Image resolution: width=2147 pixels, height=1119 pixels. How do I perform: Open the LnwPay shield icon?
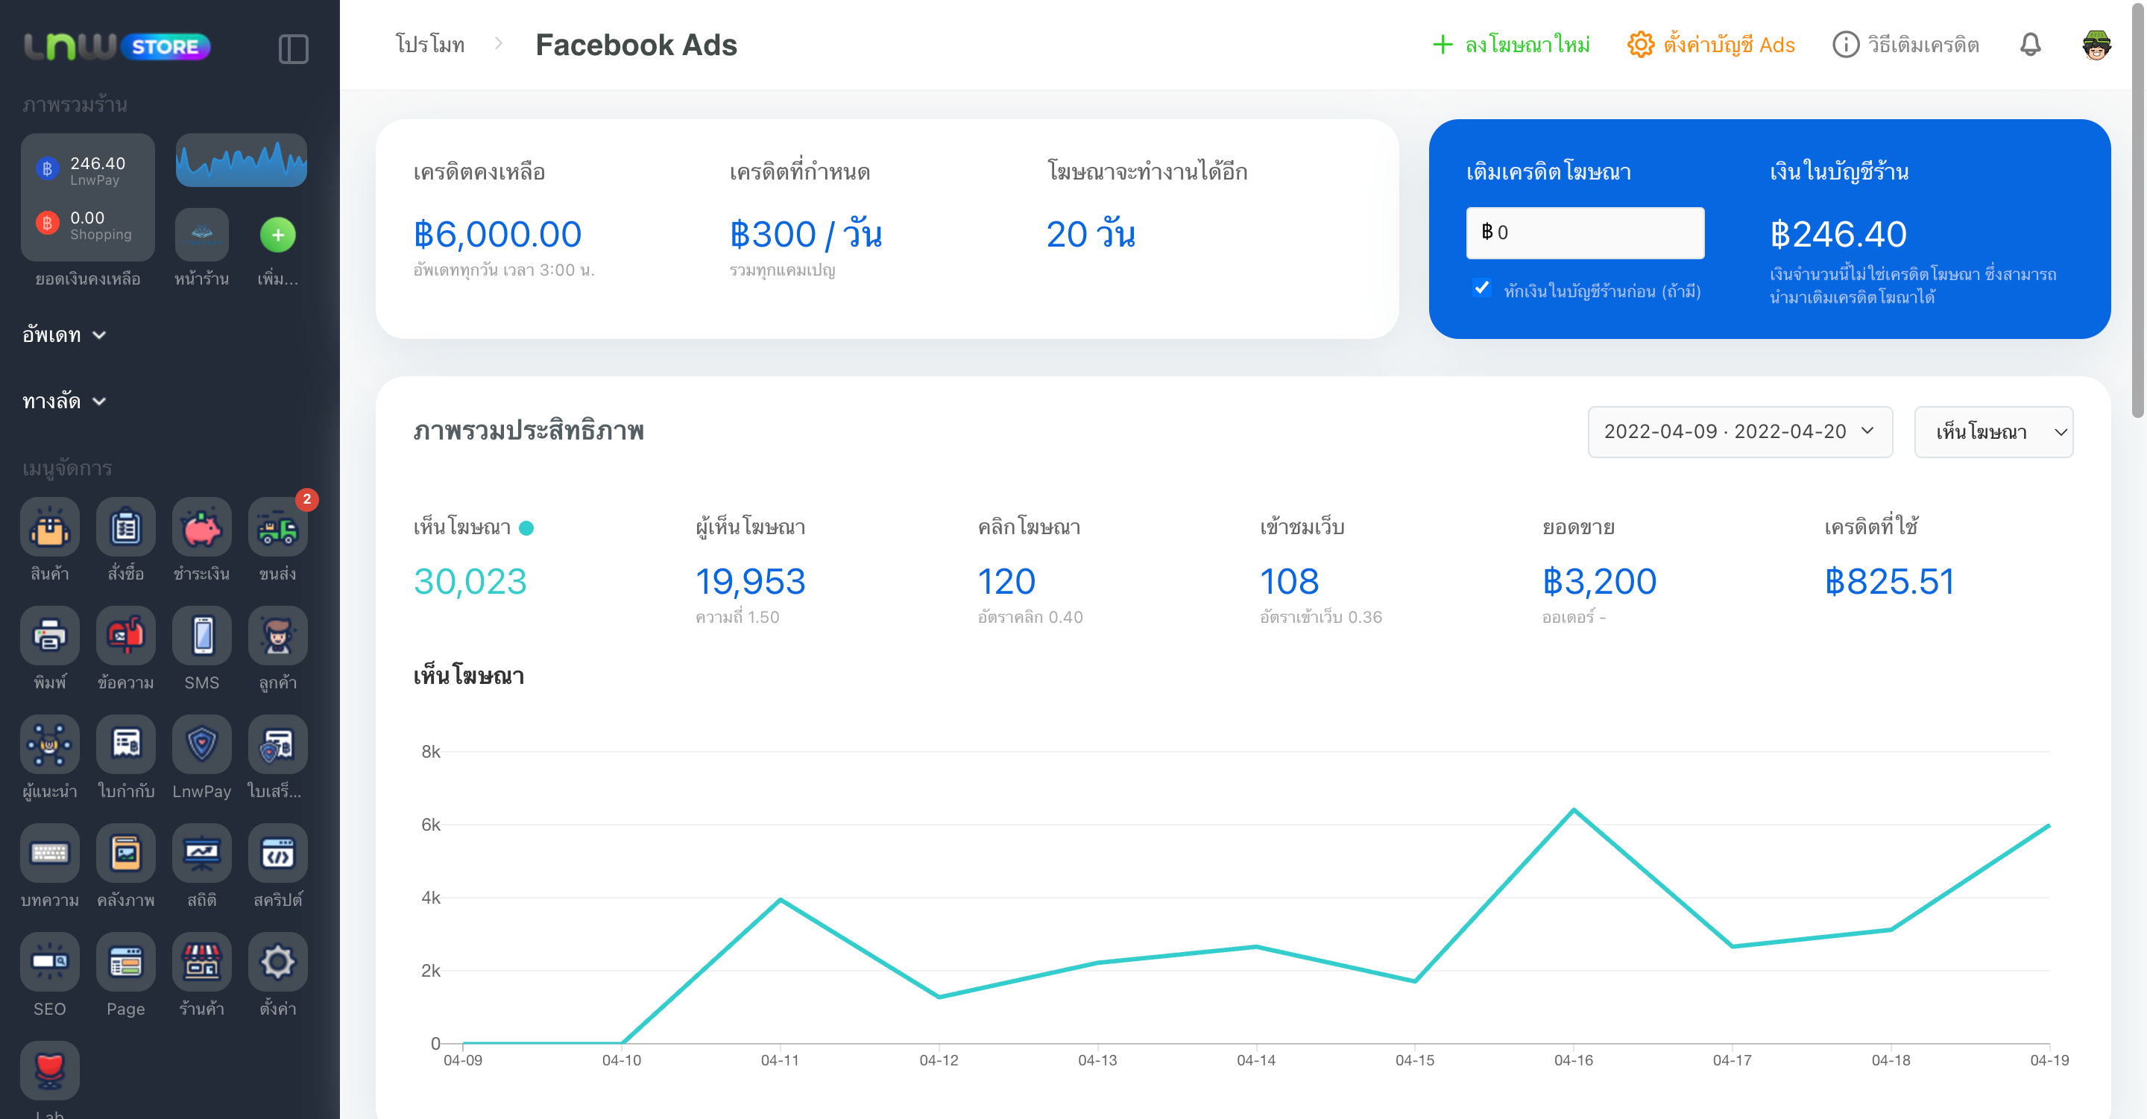tap(202, 744)
